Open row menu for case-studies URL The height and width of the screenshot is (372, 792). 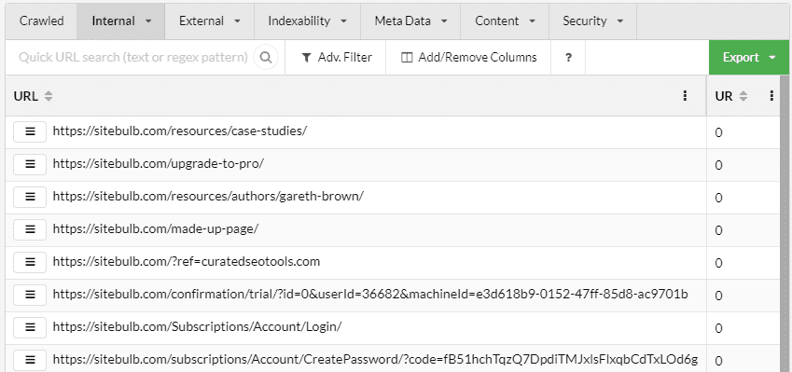coord(30,131)
